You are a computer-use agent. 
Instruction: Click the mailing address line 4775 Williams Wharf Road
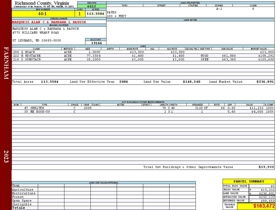pyautogui.click(x=36, y=33)
